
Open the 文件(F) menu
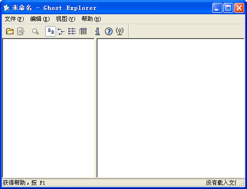click(x=14, y=19)
